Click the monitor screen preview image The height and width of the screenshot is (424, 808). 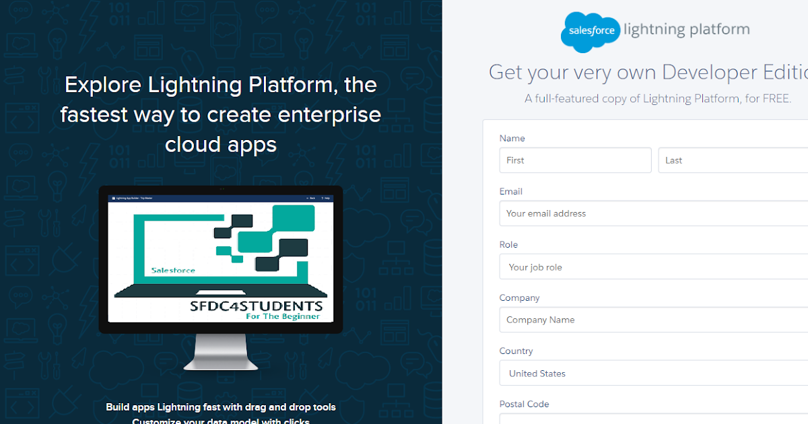coord(221,259)
